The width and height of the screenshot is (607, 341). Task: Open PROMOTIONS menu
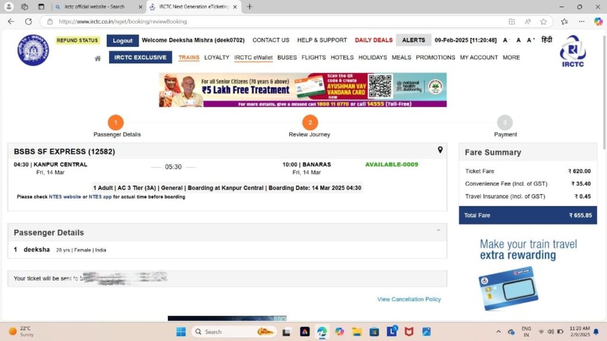436,57
